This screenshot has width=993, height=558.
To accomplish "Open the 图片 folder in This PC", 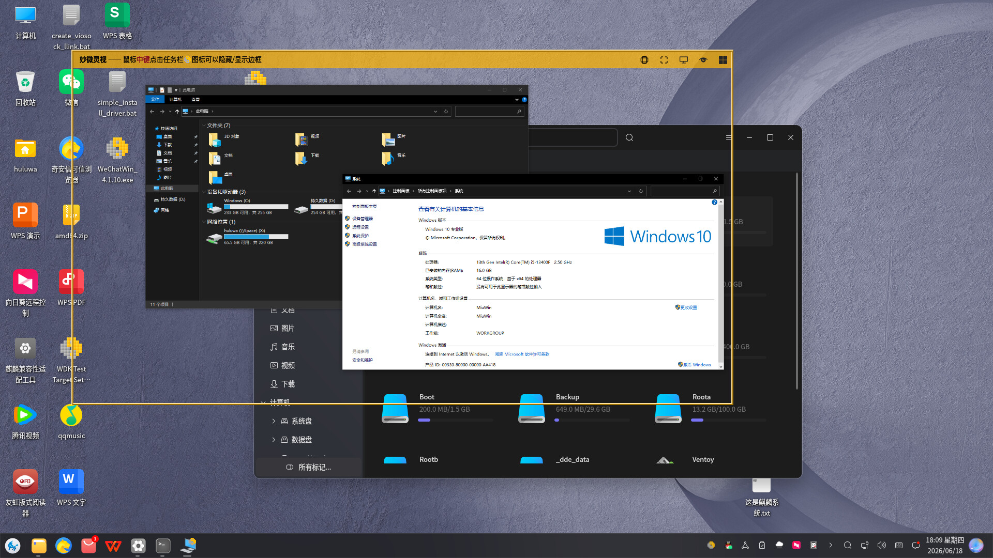I will 394,139.
